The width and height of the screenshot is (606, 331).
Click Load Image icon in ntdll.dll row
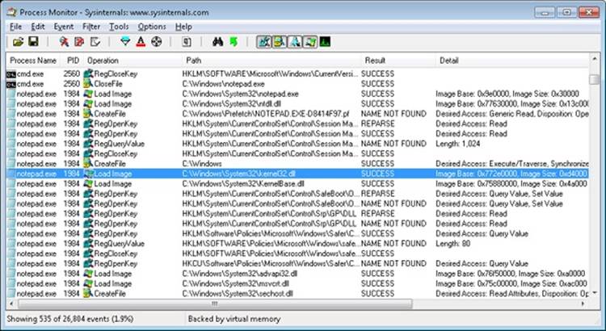[x=89, y=104]
